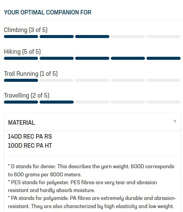Click the fourth empty Climbing rating segment
This screenshot has height=212, width=183.
coord(128,37)
